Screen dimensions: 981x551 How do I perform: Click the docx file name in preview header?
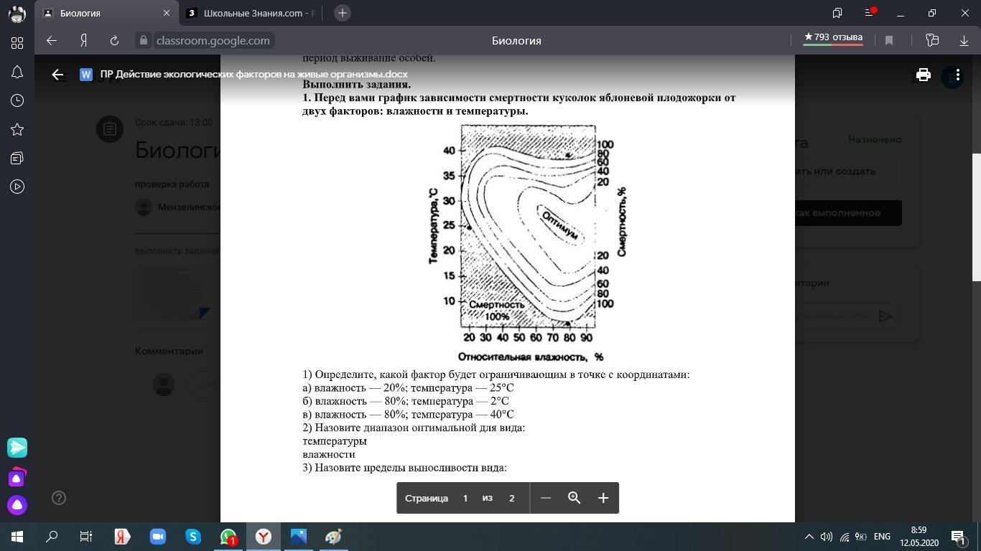254,74
